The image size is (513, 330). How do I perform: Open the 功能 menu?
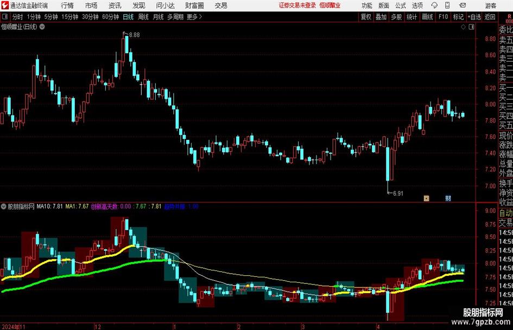tap(367, 5)
